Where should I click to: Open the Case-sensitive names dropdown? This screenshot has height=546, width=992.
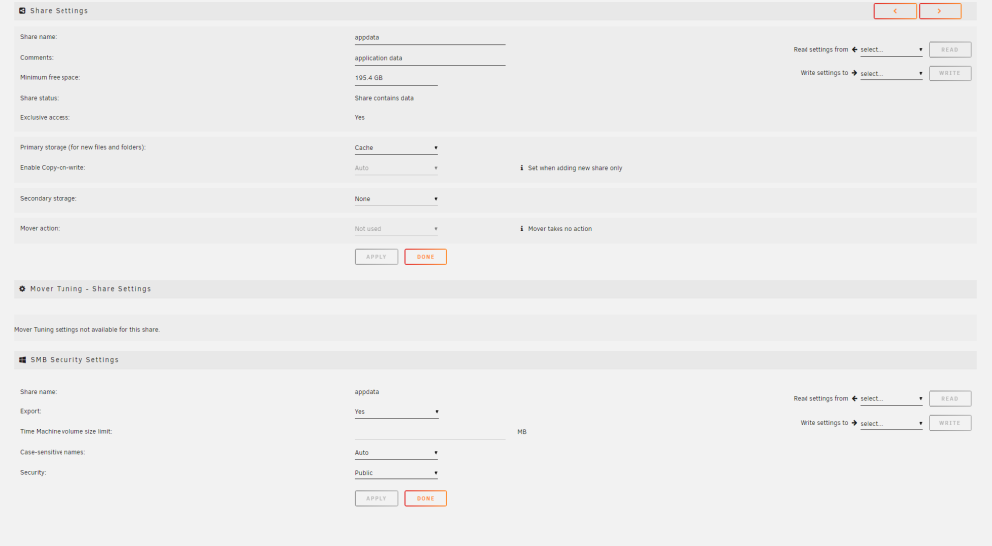pos(396,453)
